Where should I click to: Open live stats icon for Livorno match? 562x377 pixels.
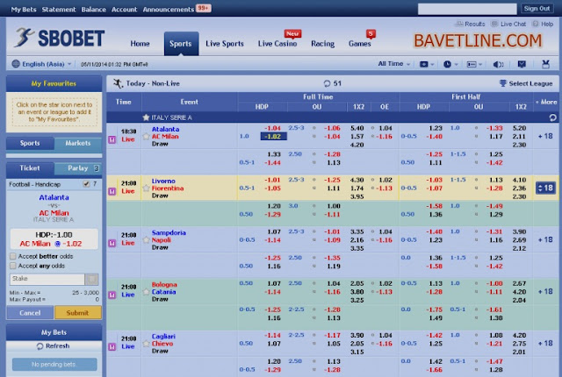click(x=112, y=191)
